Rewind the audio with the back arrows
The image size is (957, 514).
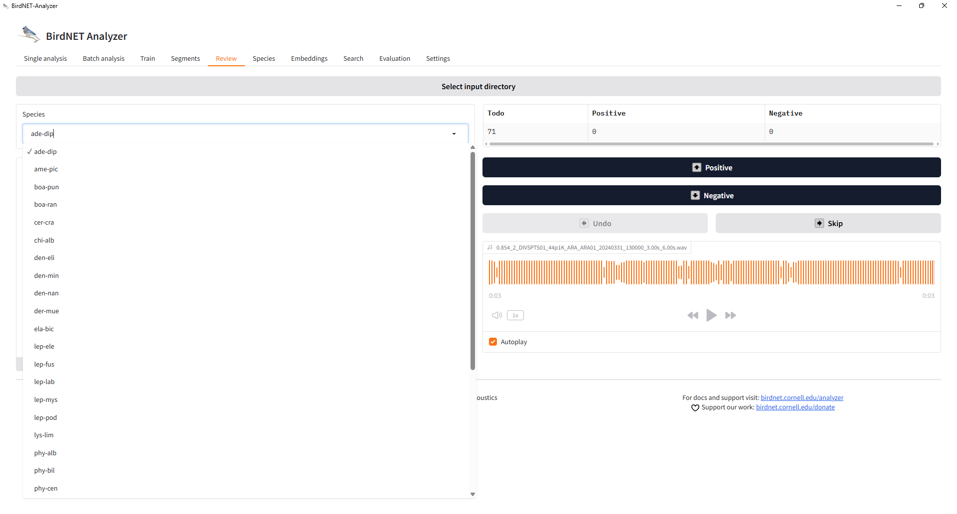pos(693,315)
